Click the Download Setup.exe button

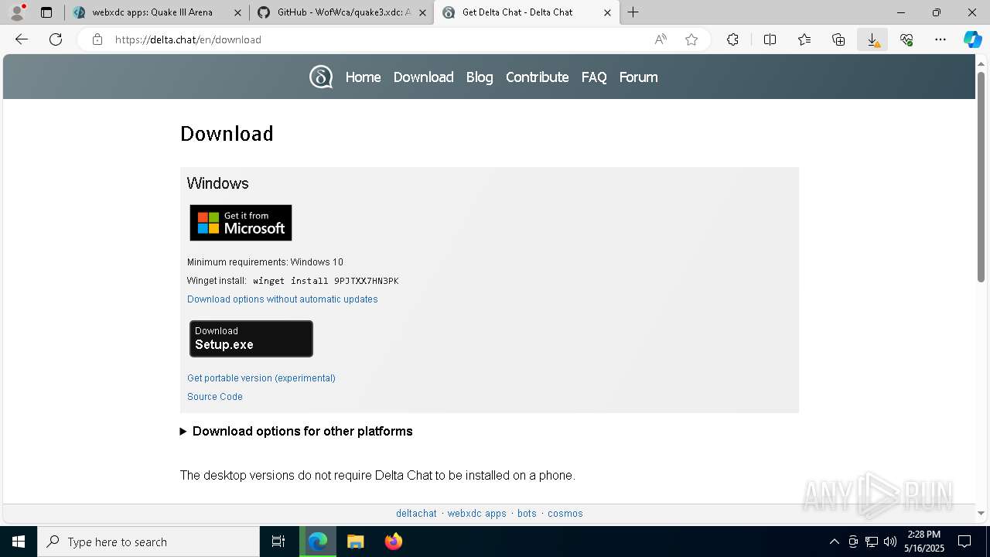tap(251, 339)
